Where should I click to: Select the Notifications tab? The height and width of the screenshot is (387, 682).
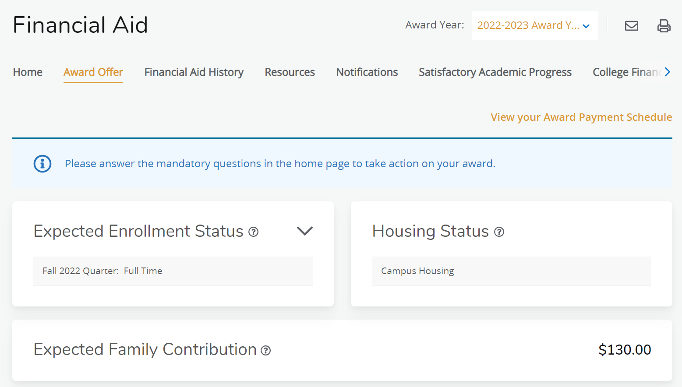[x=367, y=72]
